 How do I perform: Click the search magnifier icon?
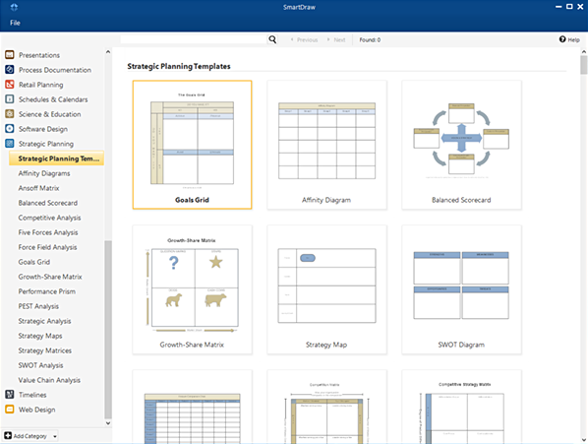click(272, 39)
